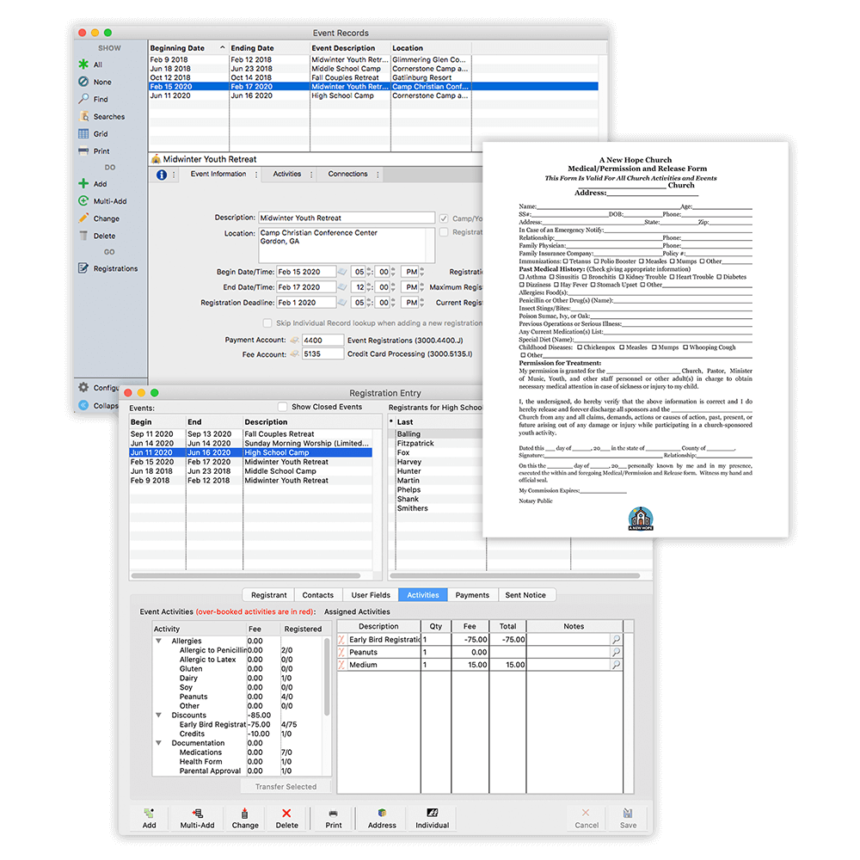Sort by Beginning Date column header
The height and width of the screenshot is (860, 860).
(x=187, y=47)
